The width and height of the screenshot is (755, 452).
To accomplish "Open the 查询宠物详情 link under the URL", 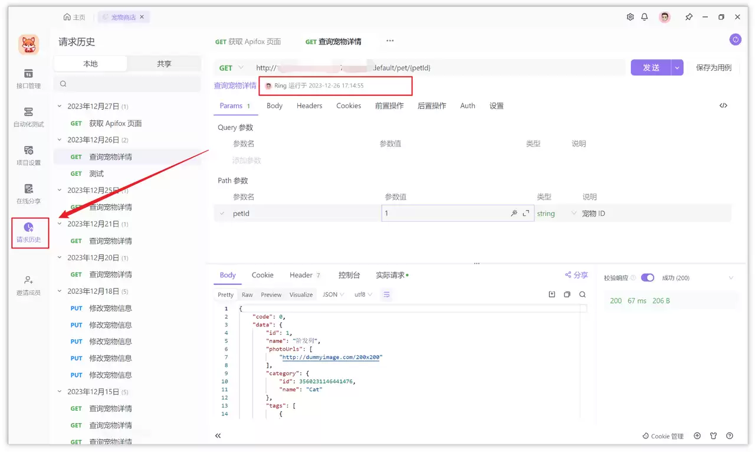I will 235,86.
